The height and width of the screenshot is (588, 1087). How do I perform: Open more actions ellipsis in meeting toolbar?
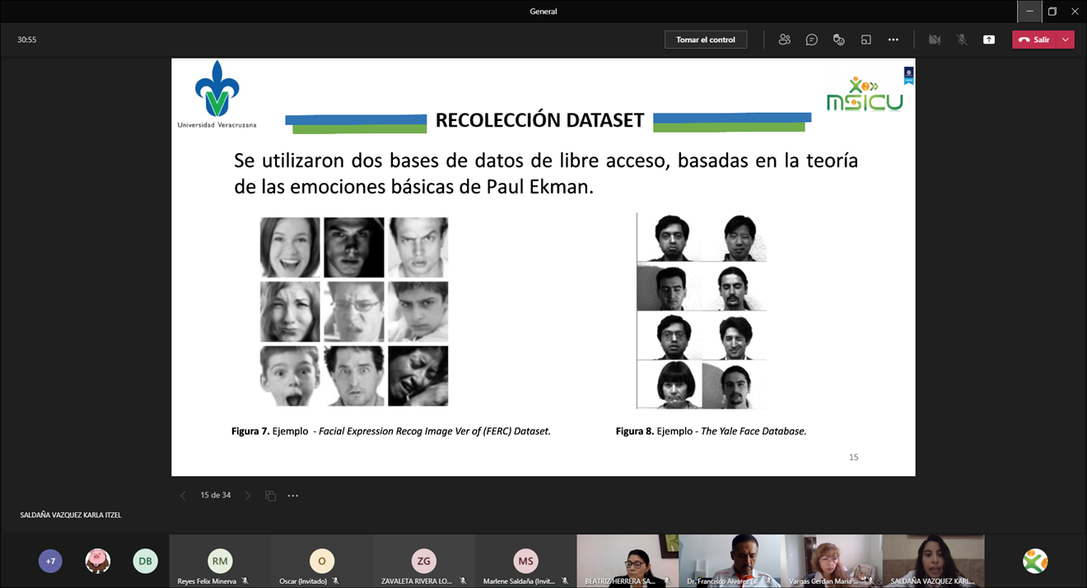[893, 40]
